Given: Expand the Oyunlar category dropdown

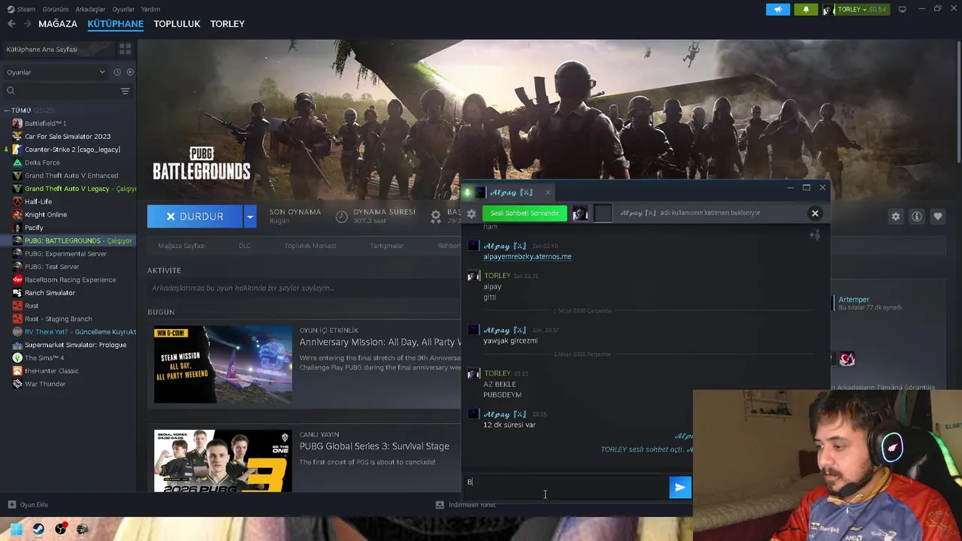Looking at the screenshot, I should [x=56, y=72].
